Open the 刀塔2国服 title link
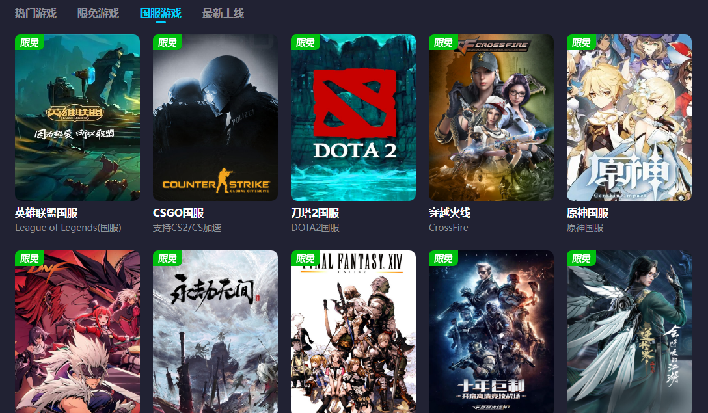Image resolution: width=708 pixels, height=413 pixels. click(315, 213)
